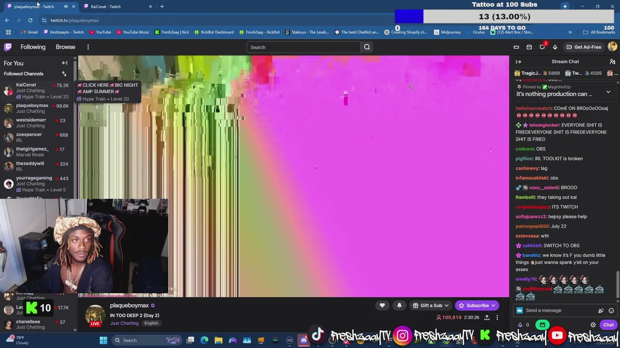This screenshot has width=620, height=348.
Task: Click the Chat send button
Action: [x=608, y=325]
